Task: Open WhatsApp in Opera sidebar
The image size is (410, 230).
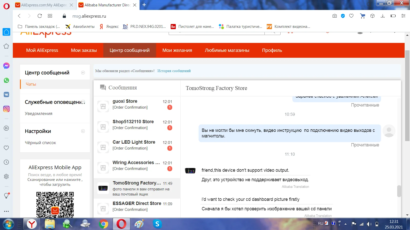Action: coord(6,80)
